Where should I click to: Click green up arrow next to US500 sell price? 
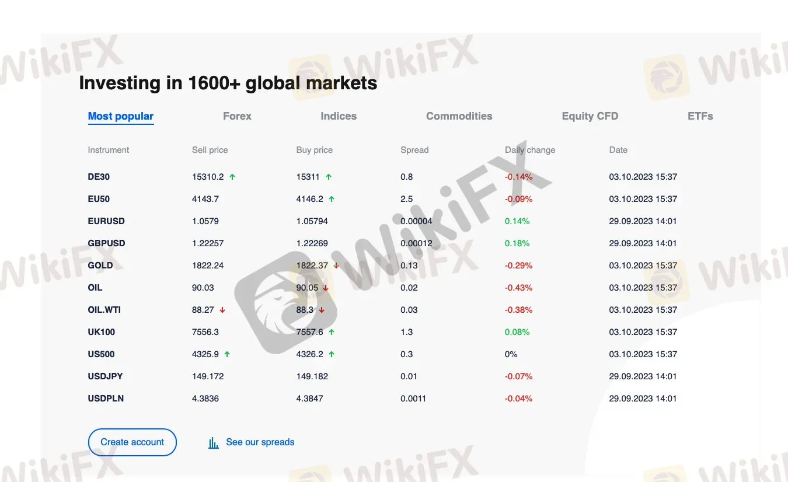pos(227,354)
